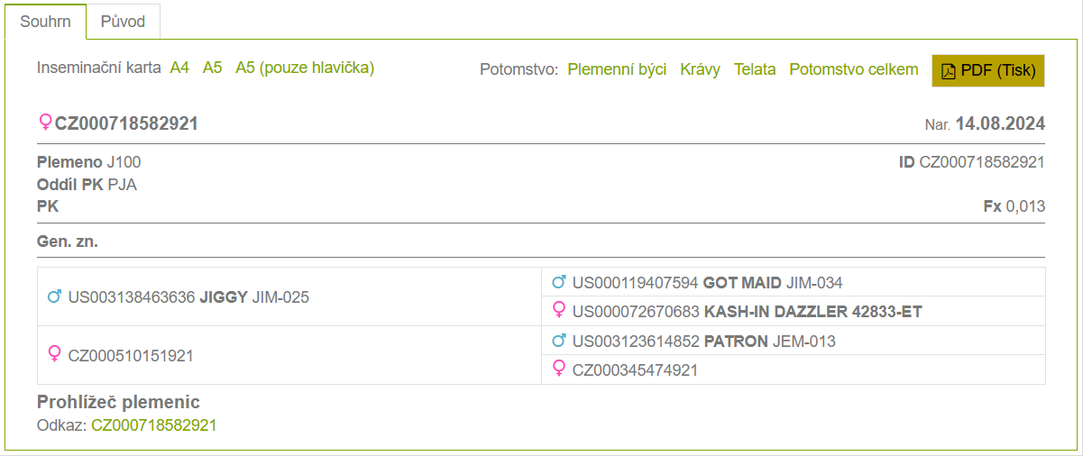Open the A4 insemination card
The height and width of the screenshot is (456, 1083).
(179, 68)
